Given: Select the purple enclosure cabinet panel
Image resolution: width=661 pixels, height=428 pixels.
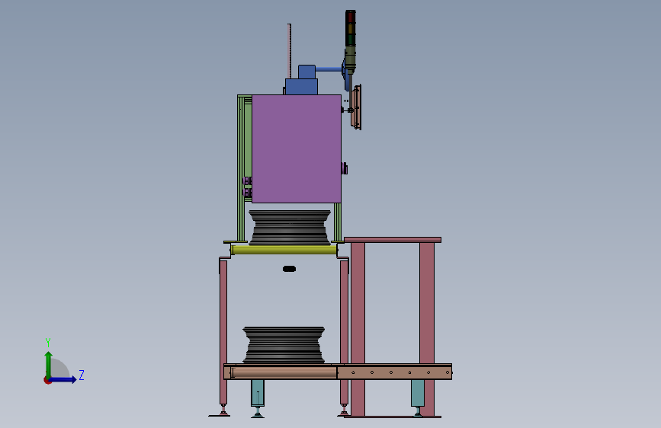Looking at the screenshot, I should 297,149.
